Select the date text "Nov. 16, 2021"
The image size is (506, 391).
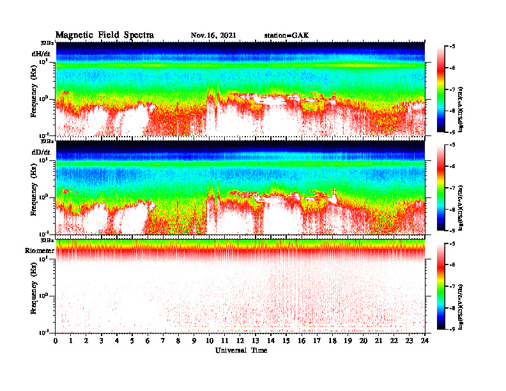pyautogui.click(x=213, y=35)
